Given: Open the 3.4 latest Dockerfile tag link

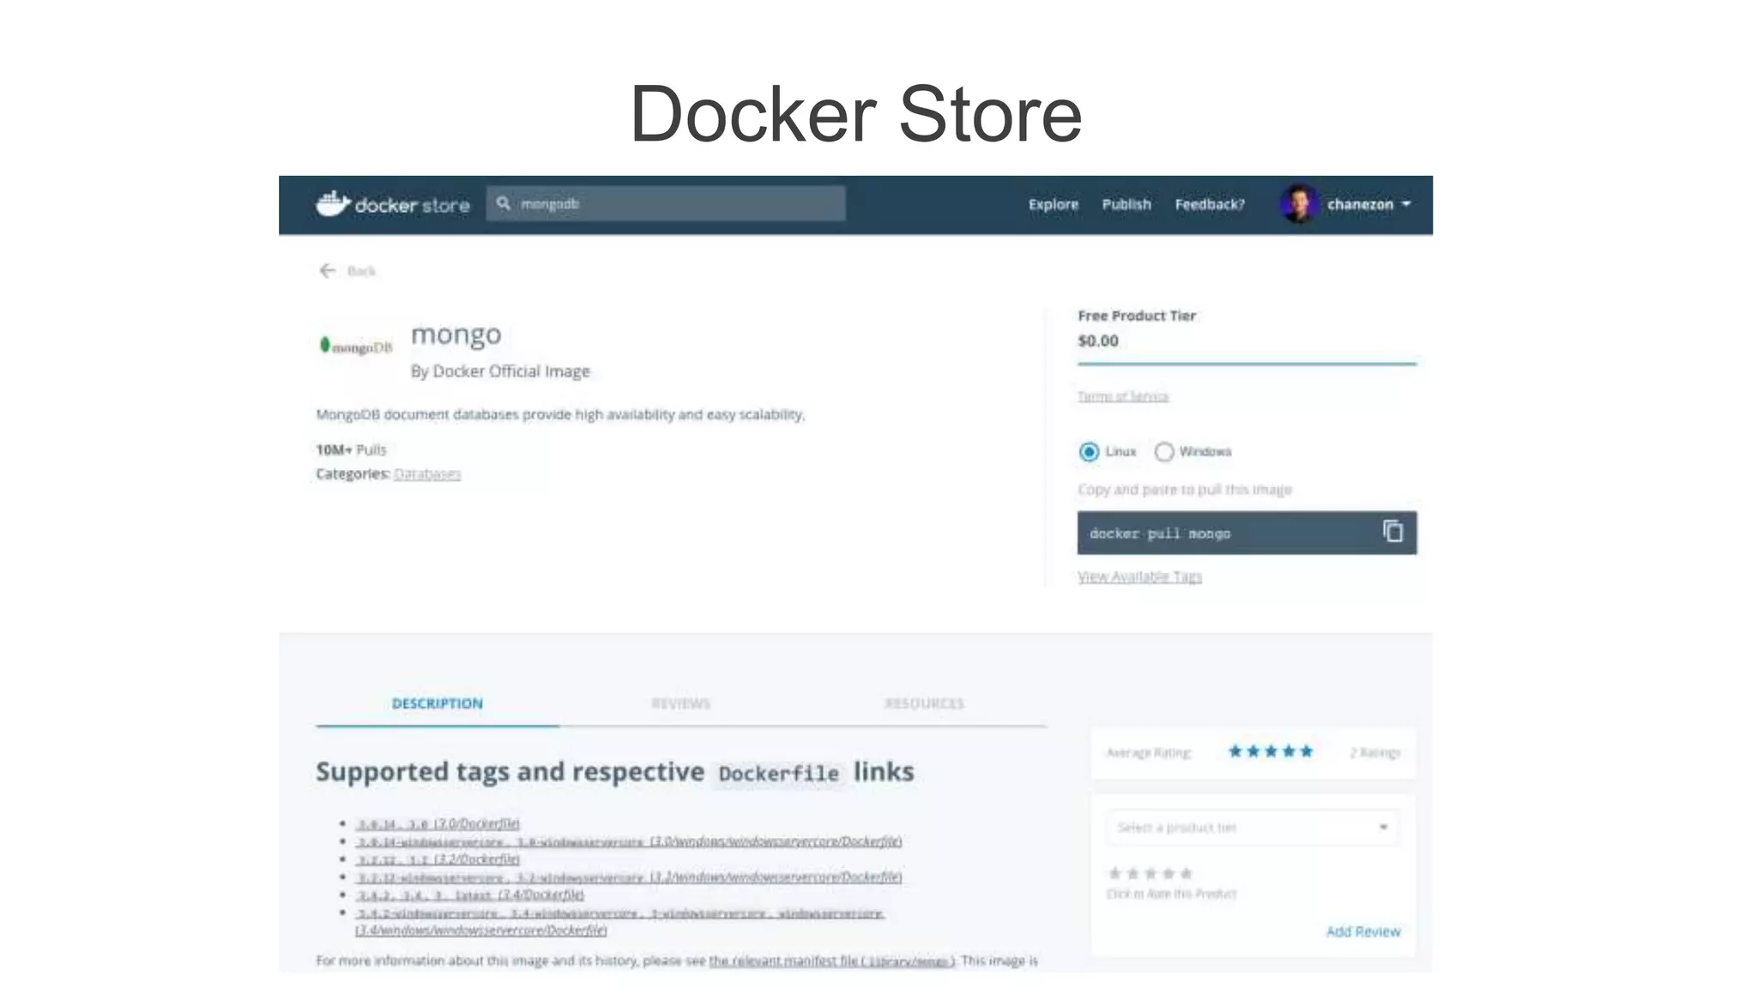Looking at the screenshot, I should 470,895.
